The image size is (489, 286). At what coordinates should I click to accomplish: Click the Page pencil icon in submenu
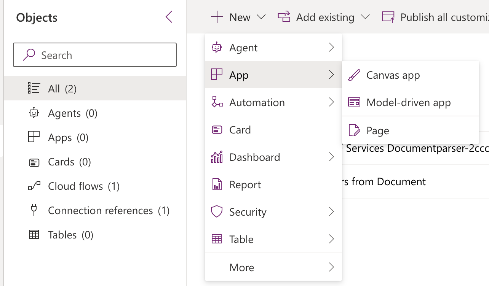354,130
